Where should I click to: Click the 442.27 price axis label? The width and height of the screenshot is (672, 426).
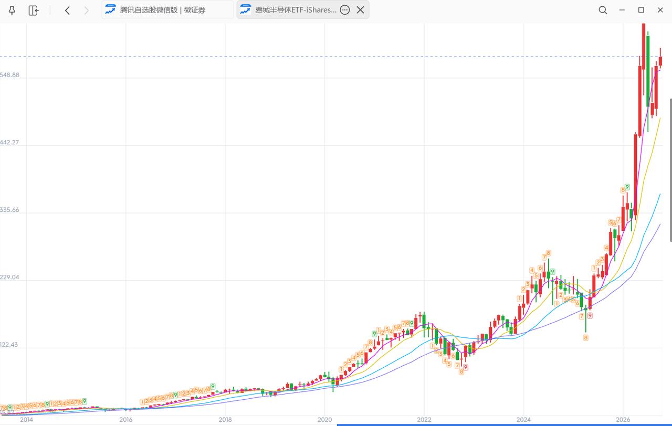coord(9,142)
